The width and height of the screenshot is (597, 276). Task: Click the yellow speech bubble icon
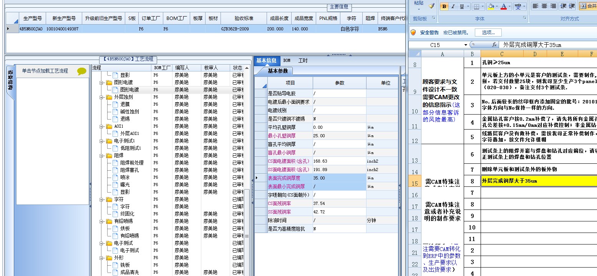click(82, 71)
